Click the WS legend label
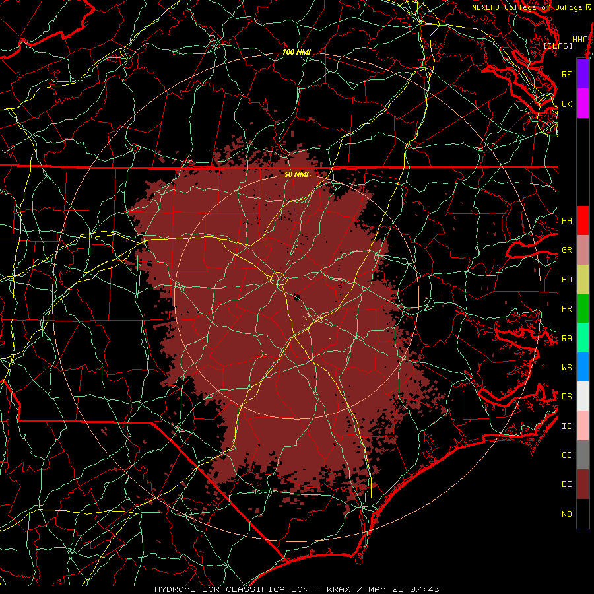This screenshot has width=594, height=594. (567, 368)
